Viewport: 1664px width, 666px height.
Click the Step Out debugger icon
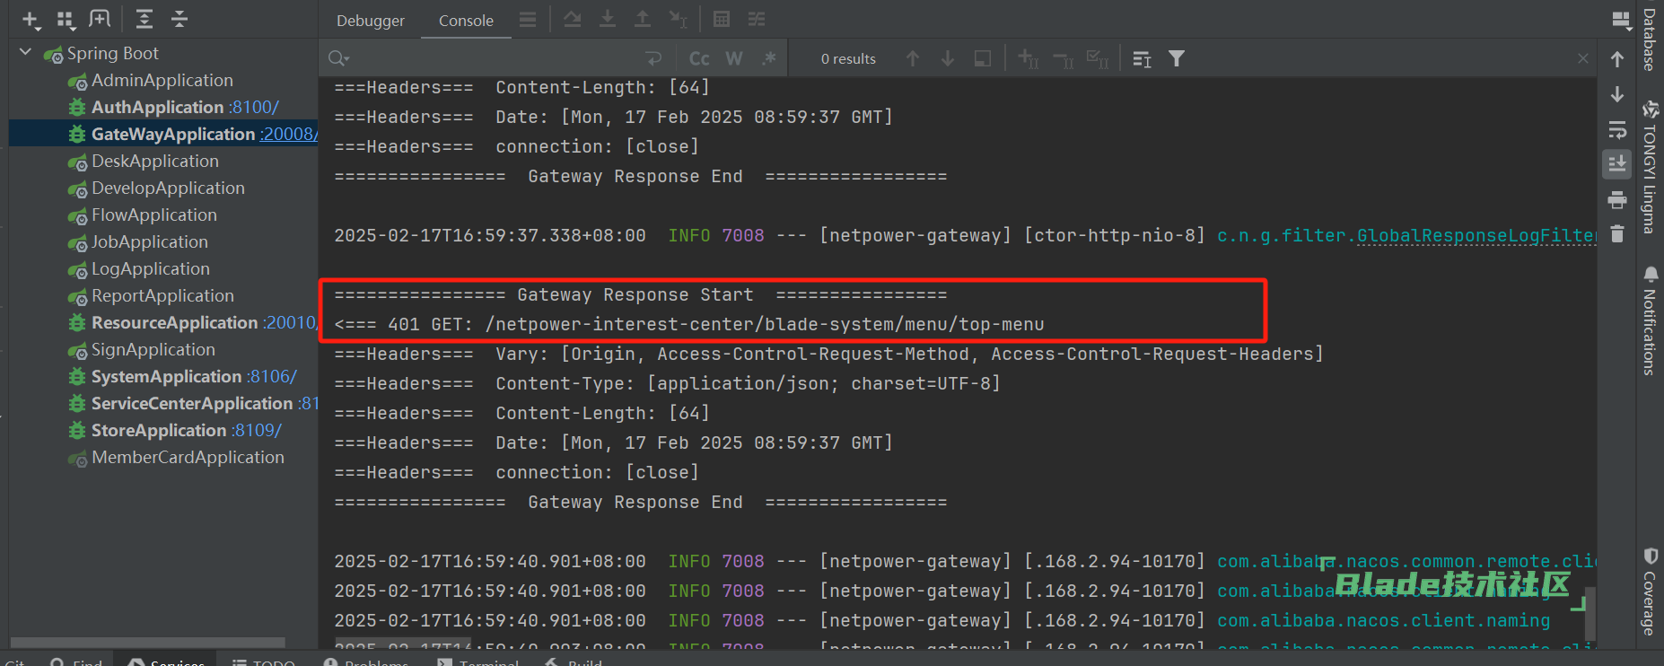pos(643,19)
